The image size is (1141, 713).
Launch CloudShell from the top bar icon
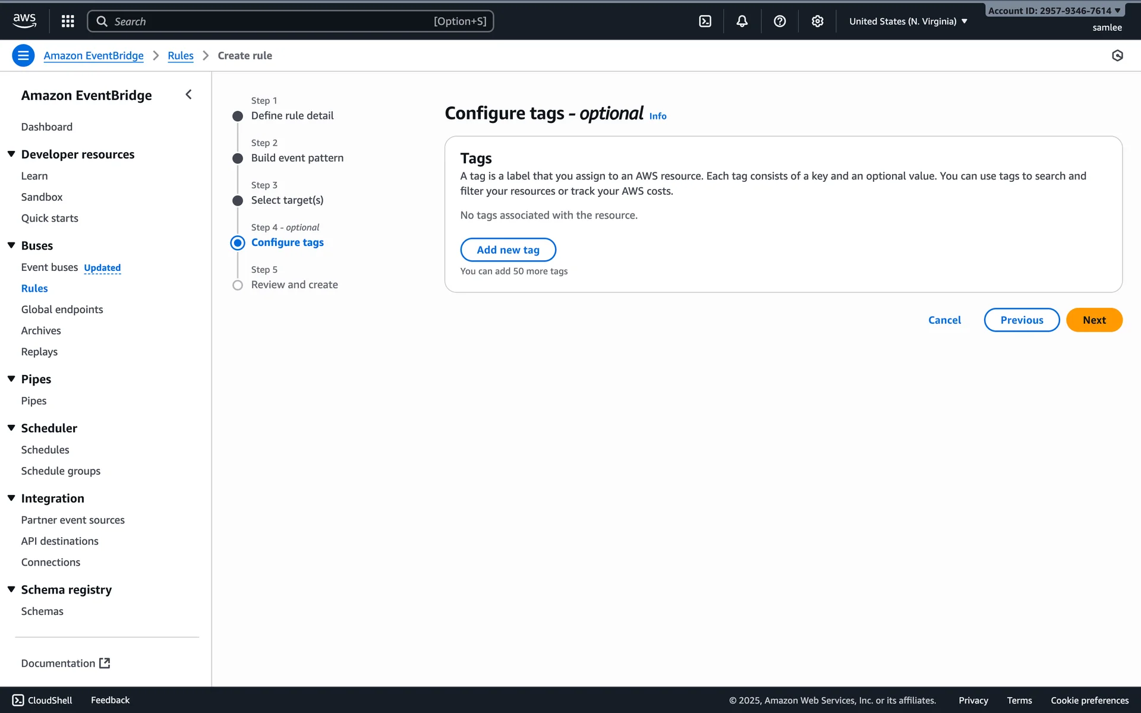(x=705, y=21)
